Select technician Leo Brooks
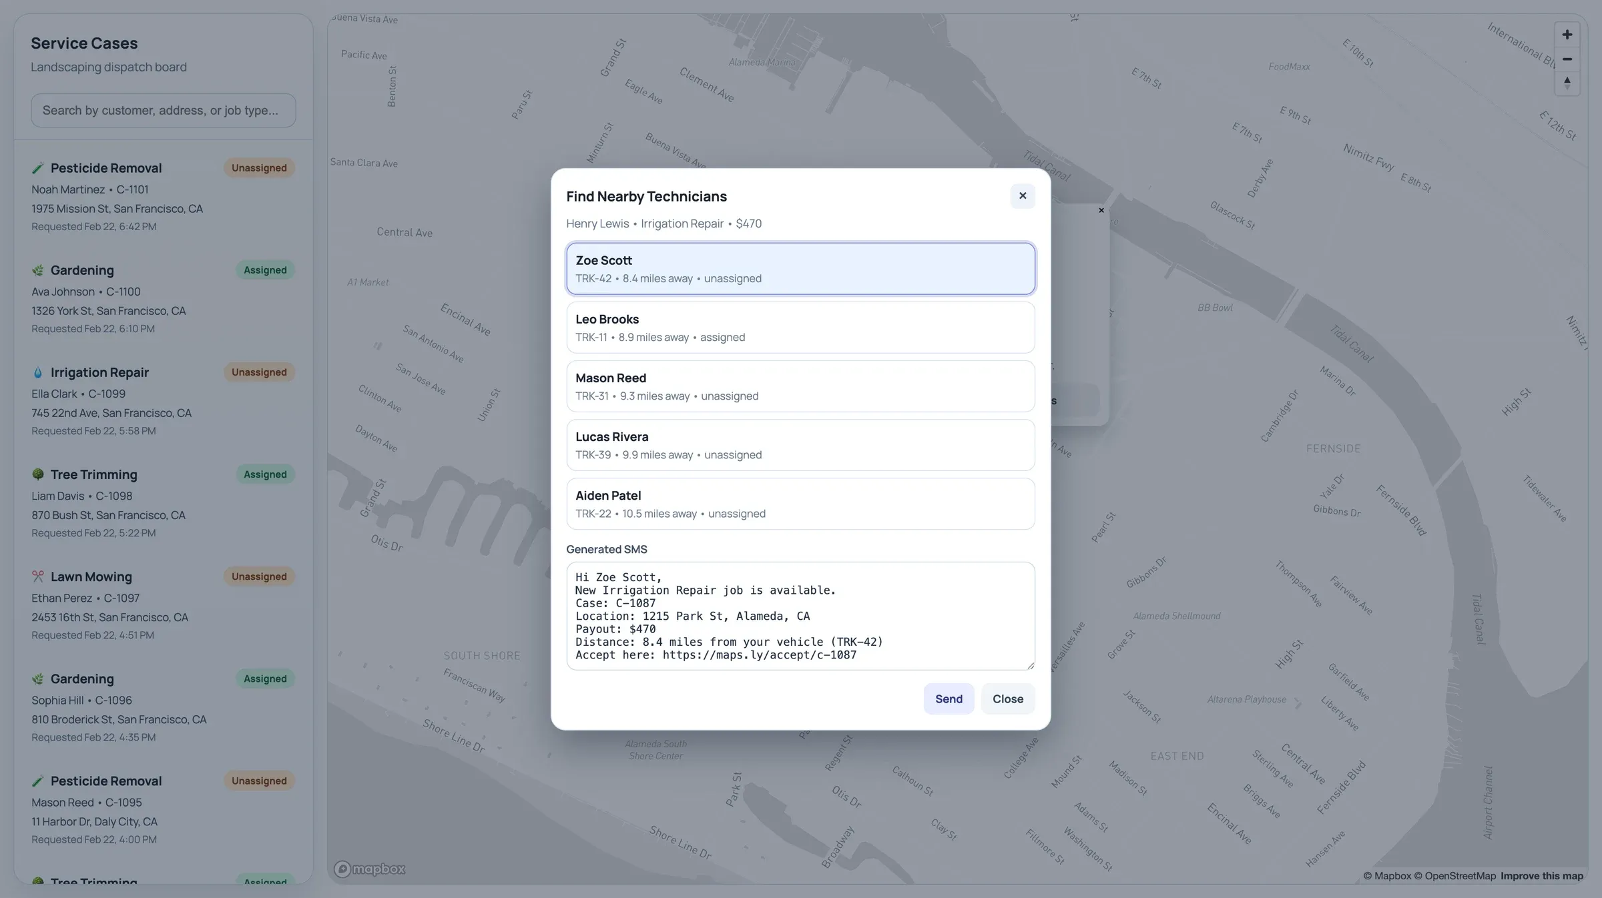Image resolution: width=1602 pixels, height=898 pixels. coord(800,328)
